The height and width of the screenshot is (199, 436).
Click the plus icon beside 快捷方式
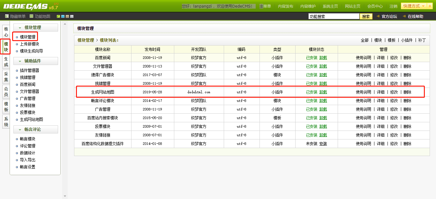[430, 6]
